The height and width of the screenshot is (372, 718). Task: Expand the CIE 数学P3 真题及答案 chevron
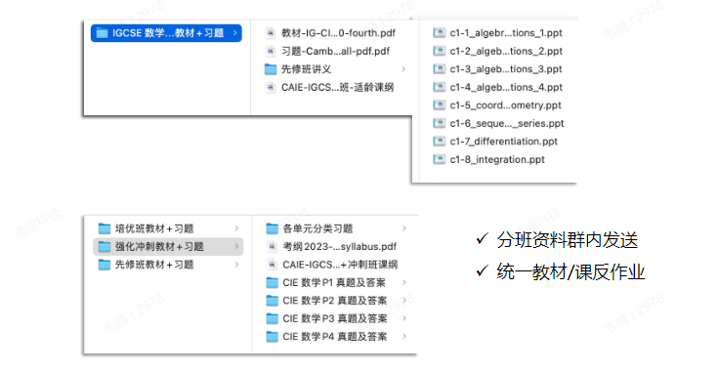[404, 318]
